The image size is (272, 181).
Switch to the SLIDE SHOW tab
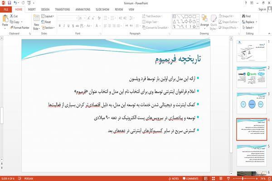[x=102, y=10]
